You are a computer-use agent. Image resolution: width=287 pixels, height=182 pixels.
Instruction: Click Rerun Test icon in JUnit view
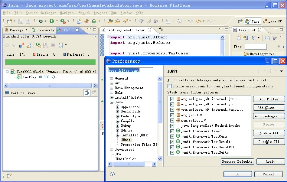click(37, 45)
